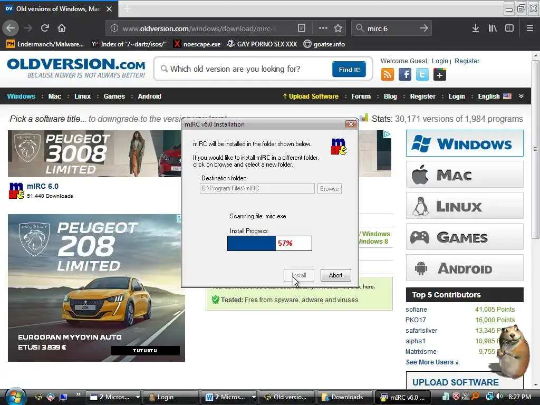
Task: Toggle reader view icon in address bar
Action: coord(301,28)
